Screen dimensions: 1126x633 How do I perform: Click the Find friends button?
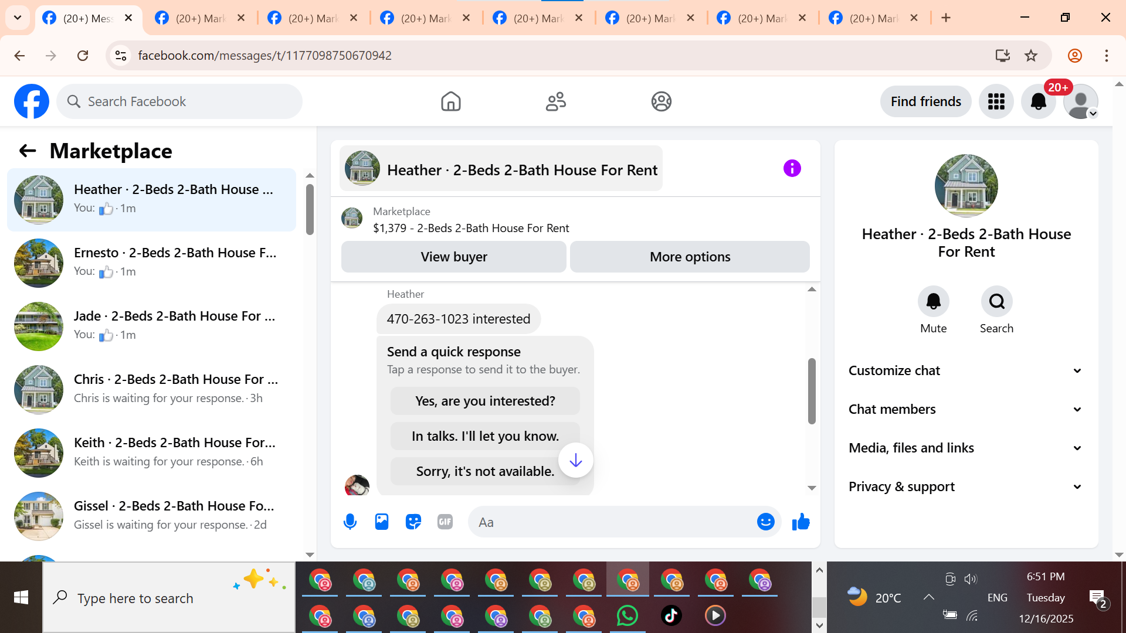[x=925, y=101]
